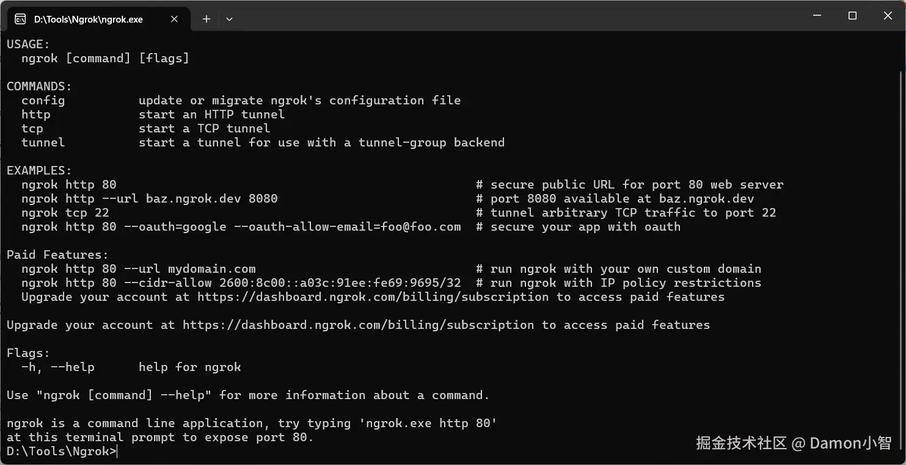Open the dashboard link above the Flags section
Screen dimensions: 906x465
coord(358,325)
